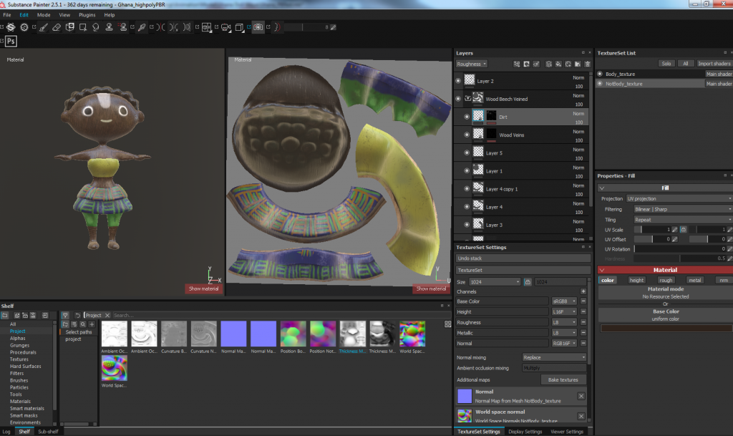Open the Filtering Bilinear Sharp dropdown
Screen dimensions: 733x436
(x=683, y=209)
